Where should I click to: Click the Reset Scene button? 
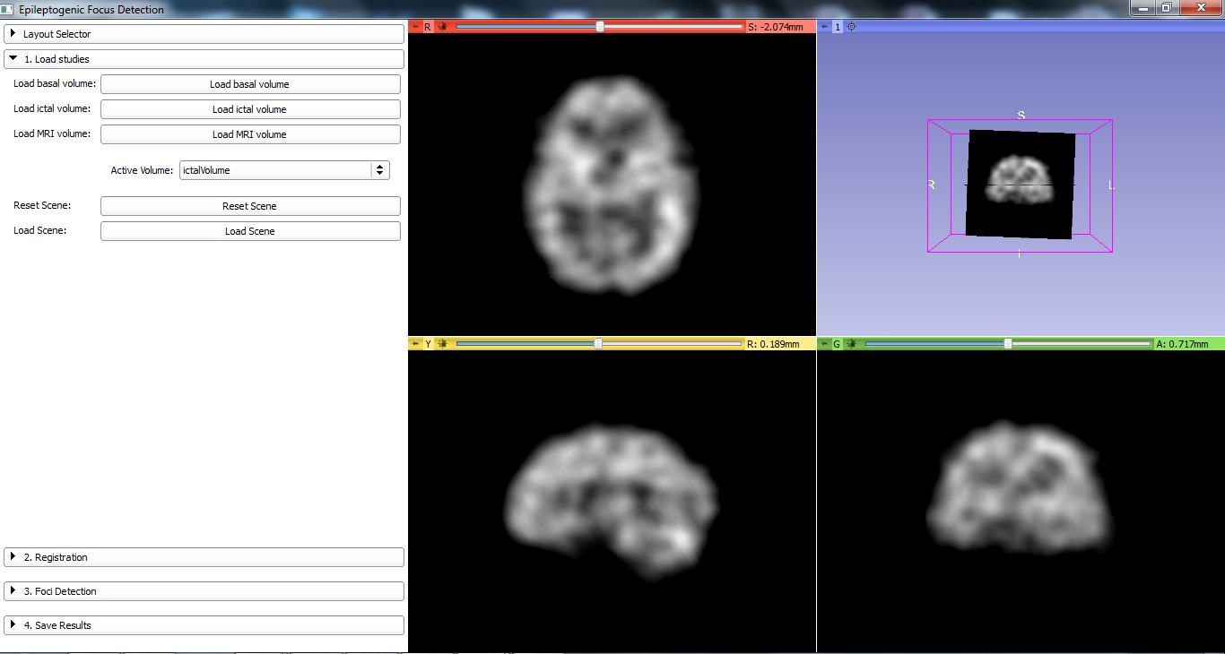pyautogui.click(x=250, y=206)
